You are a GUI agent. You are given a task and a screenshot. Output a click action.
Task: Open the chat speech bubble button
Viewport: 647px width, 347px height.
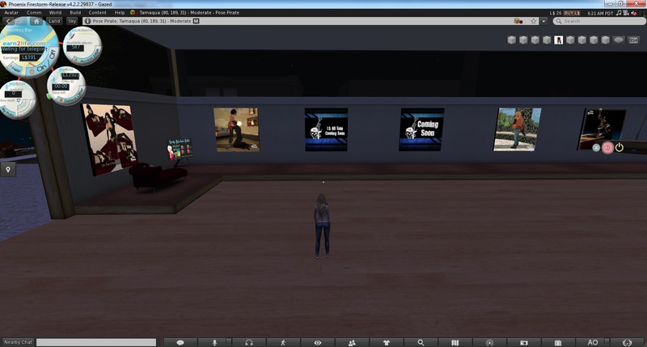[x=180, y=342]
